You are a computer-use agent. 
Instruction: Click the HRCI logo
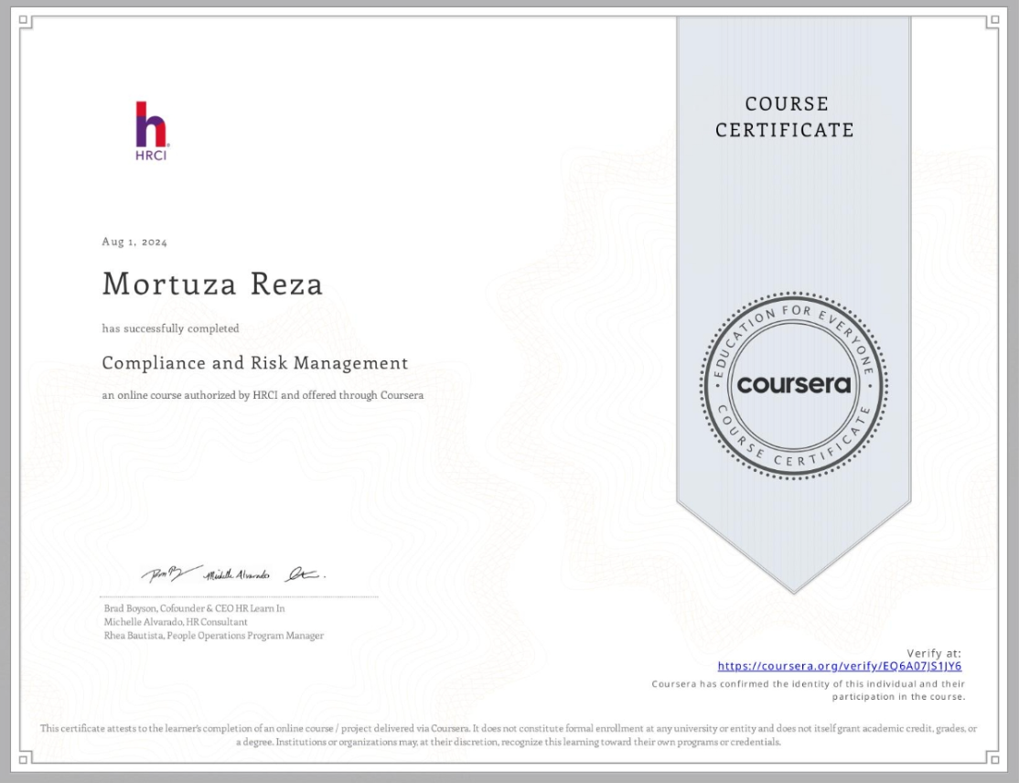pyautogui.click(x=152, y=131)
